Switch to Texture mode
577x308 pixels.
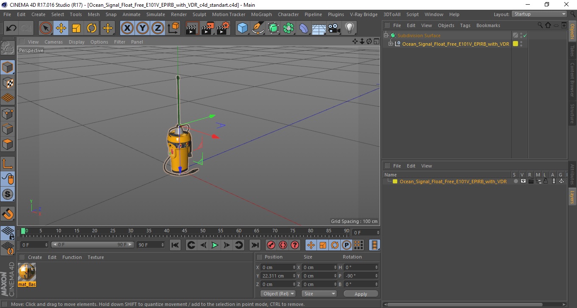point(8,82)
